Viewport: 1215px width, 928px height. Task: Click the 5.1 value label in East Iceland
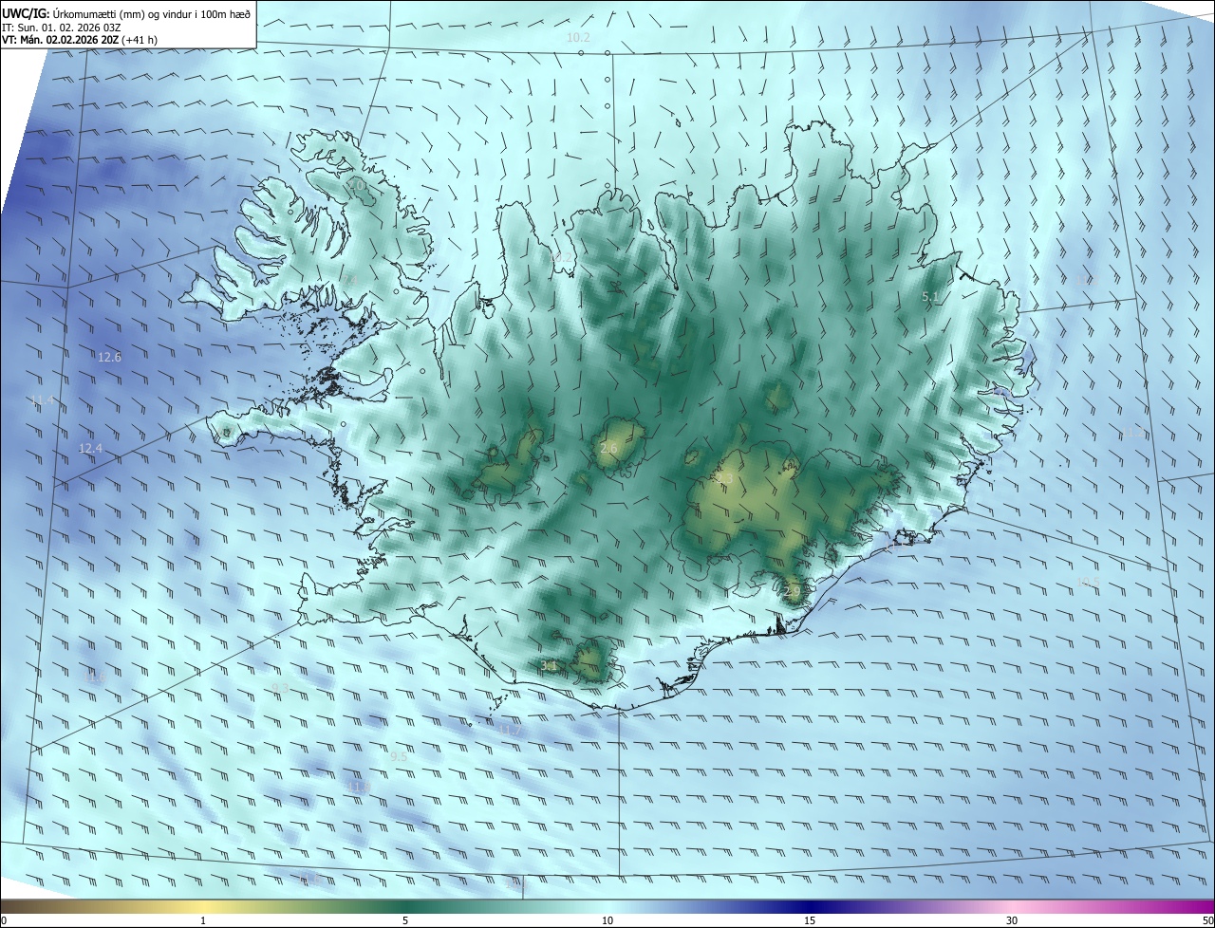pos(930,297)
